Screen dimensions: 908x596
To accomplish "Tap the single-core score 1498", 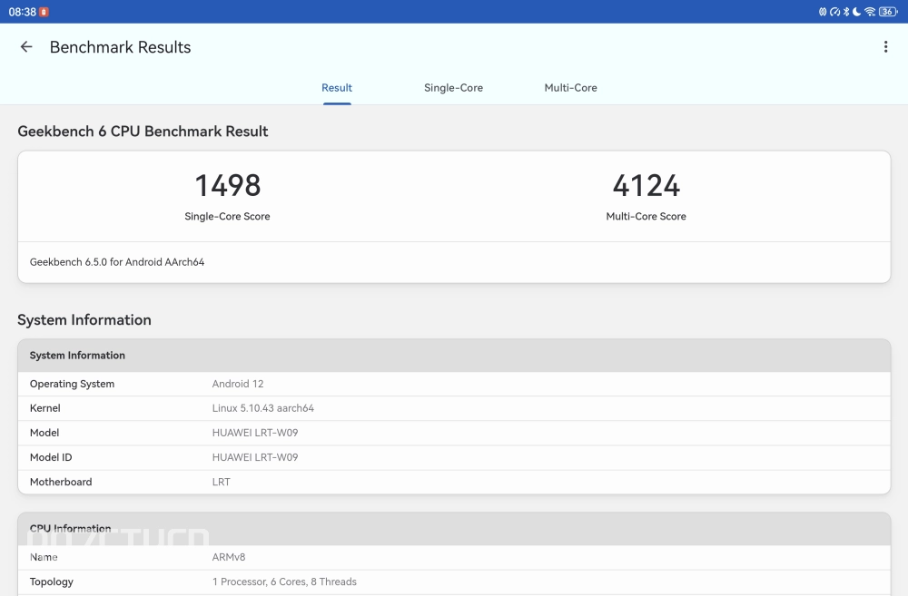I will (x=228, y=186).
